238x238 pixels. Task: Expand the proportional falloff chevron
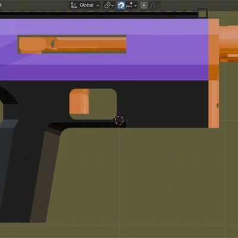coord(158,5)
